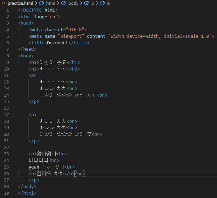Click the br tag on line 19
This screenshot has height=198, width=217.
point(72,128)
